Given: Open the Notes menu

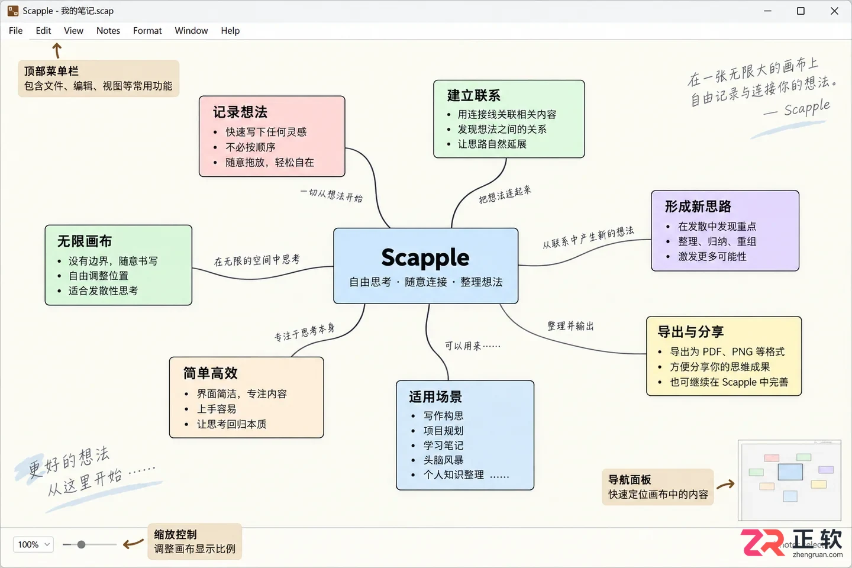Looking at the screenshot, I should coord(108,31).
